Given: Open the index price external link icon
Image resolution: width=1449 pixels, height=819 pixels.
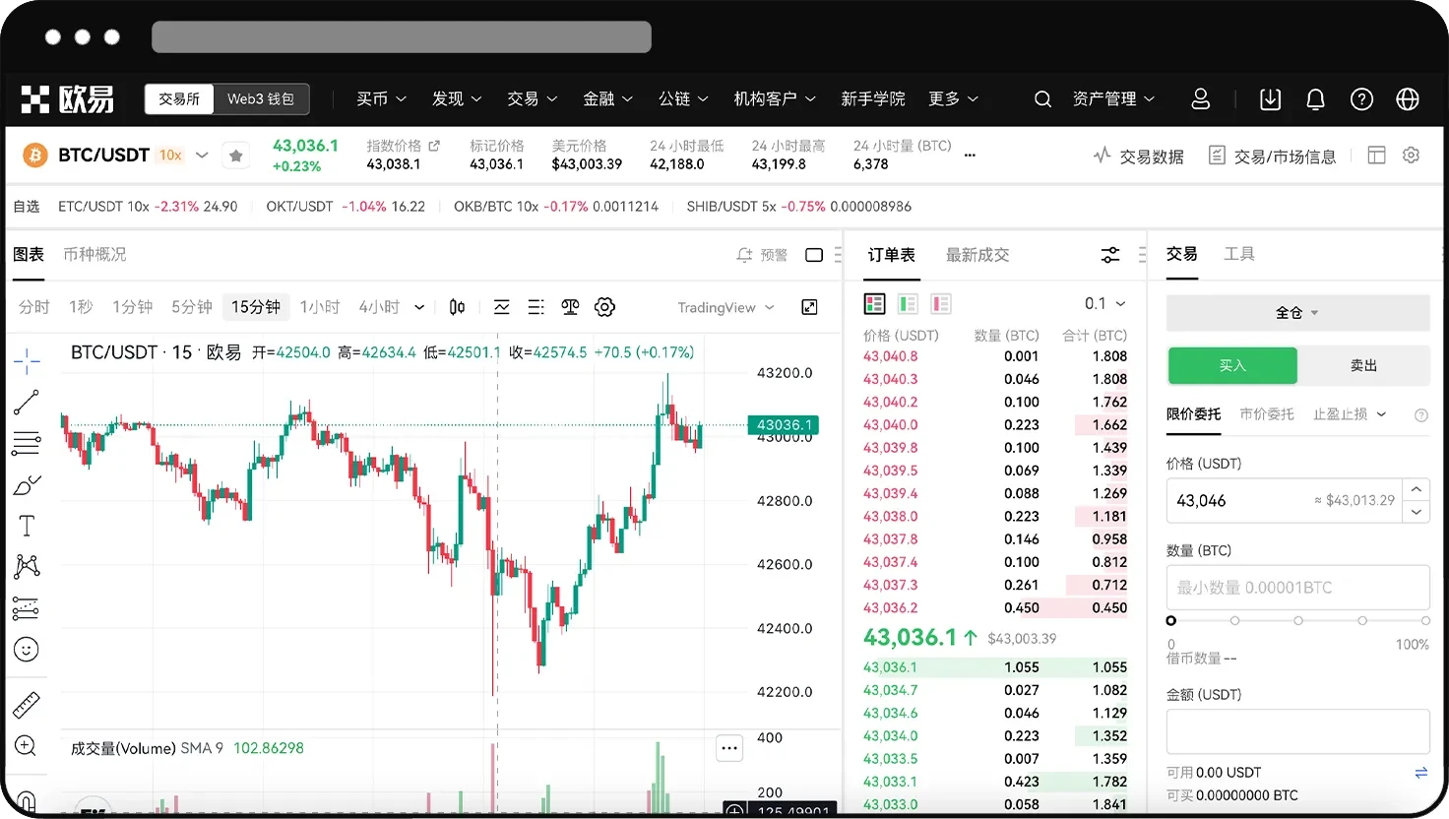Looking at the screenshot, I should 434,145.
